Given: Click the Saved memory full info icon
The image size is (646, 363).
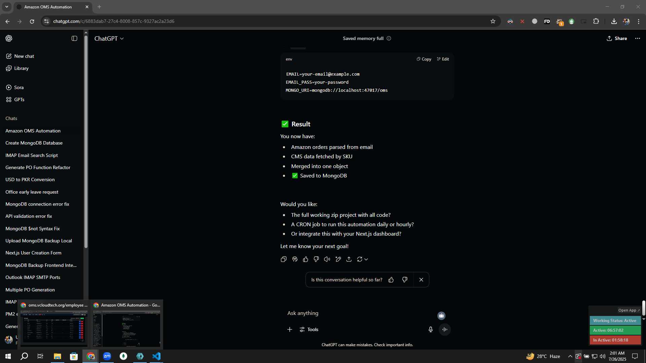Looking at the screenshot, I should coord(389,38).
